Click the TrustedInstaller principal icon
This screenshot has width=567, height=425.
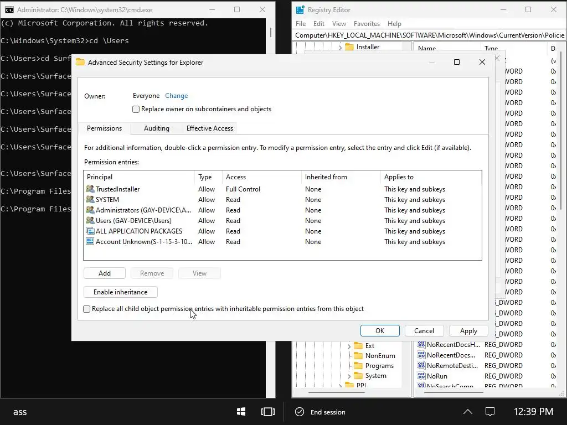(90, 189)
